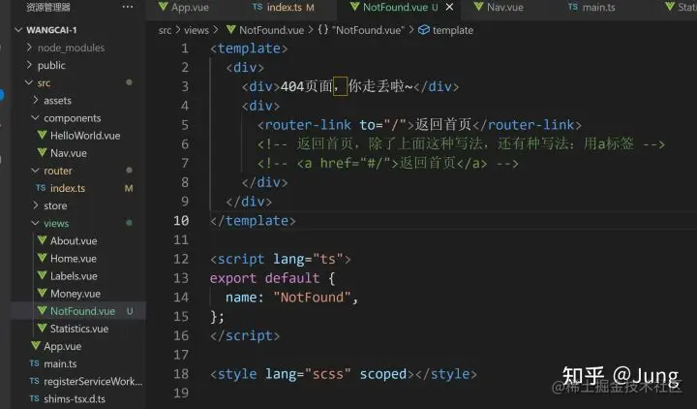Click the TS icon beside shims-tsx.d.ts
697x409 pixels.
tap(34, 398)
